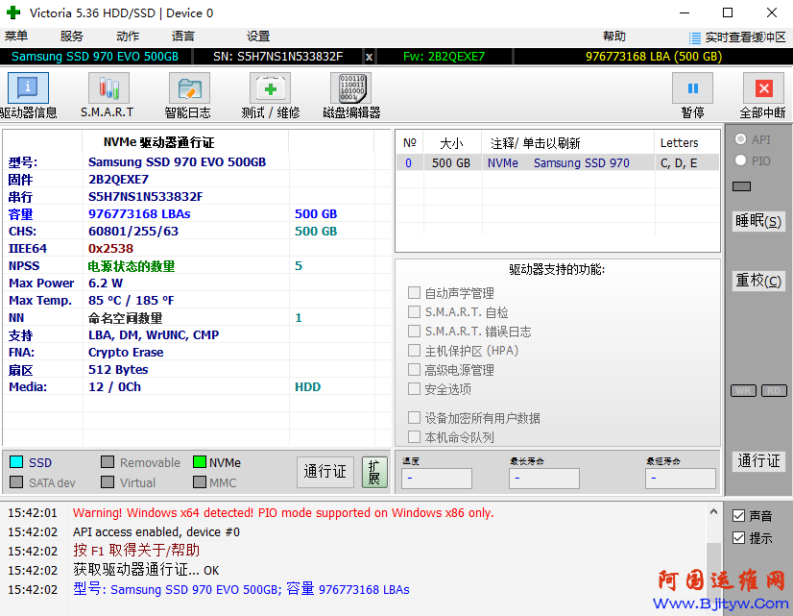Open the S.M.A.R.T toolbar icon
Image resolution: width=793 pixels, height=616 pixels.
point(108,89)
